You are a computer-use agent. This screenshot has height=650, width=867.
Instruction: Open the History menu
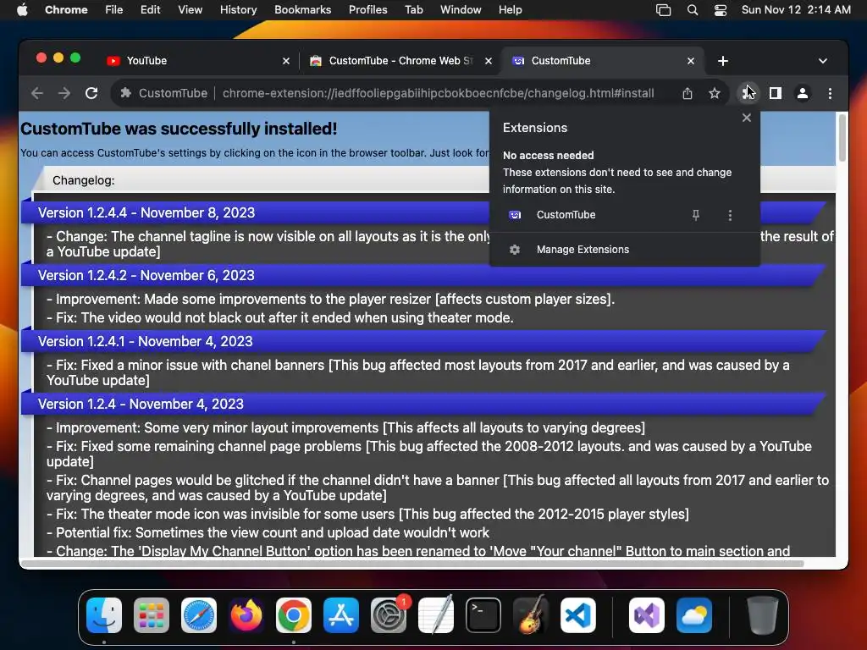(x=238, y=10)
